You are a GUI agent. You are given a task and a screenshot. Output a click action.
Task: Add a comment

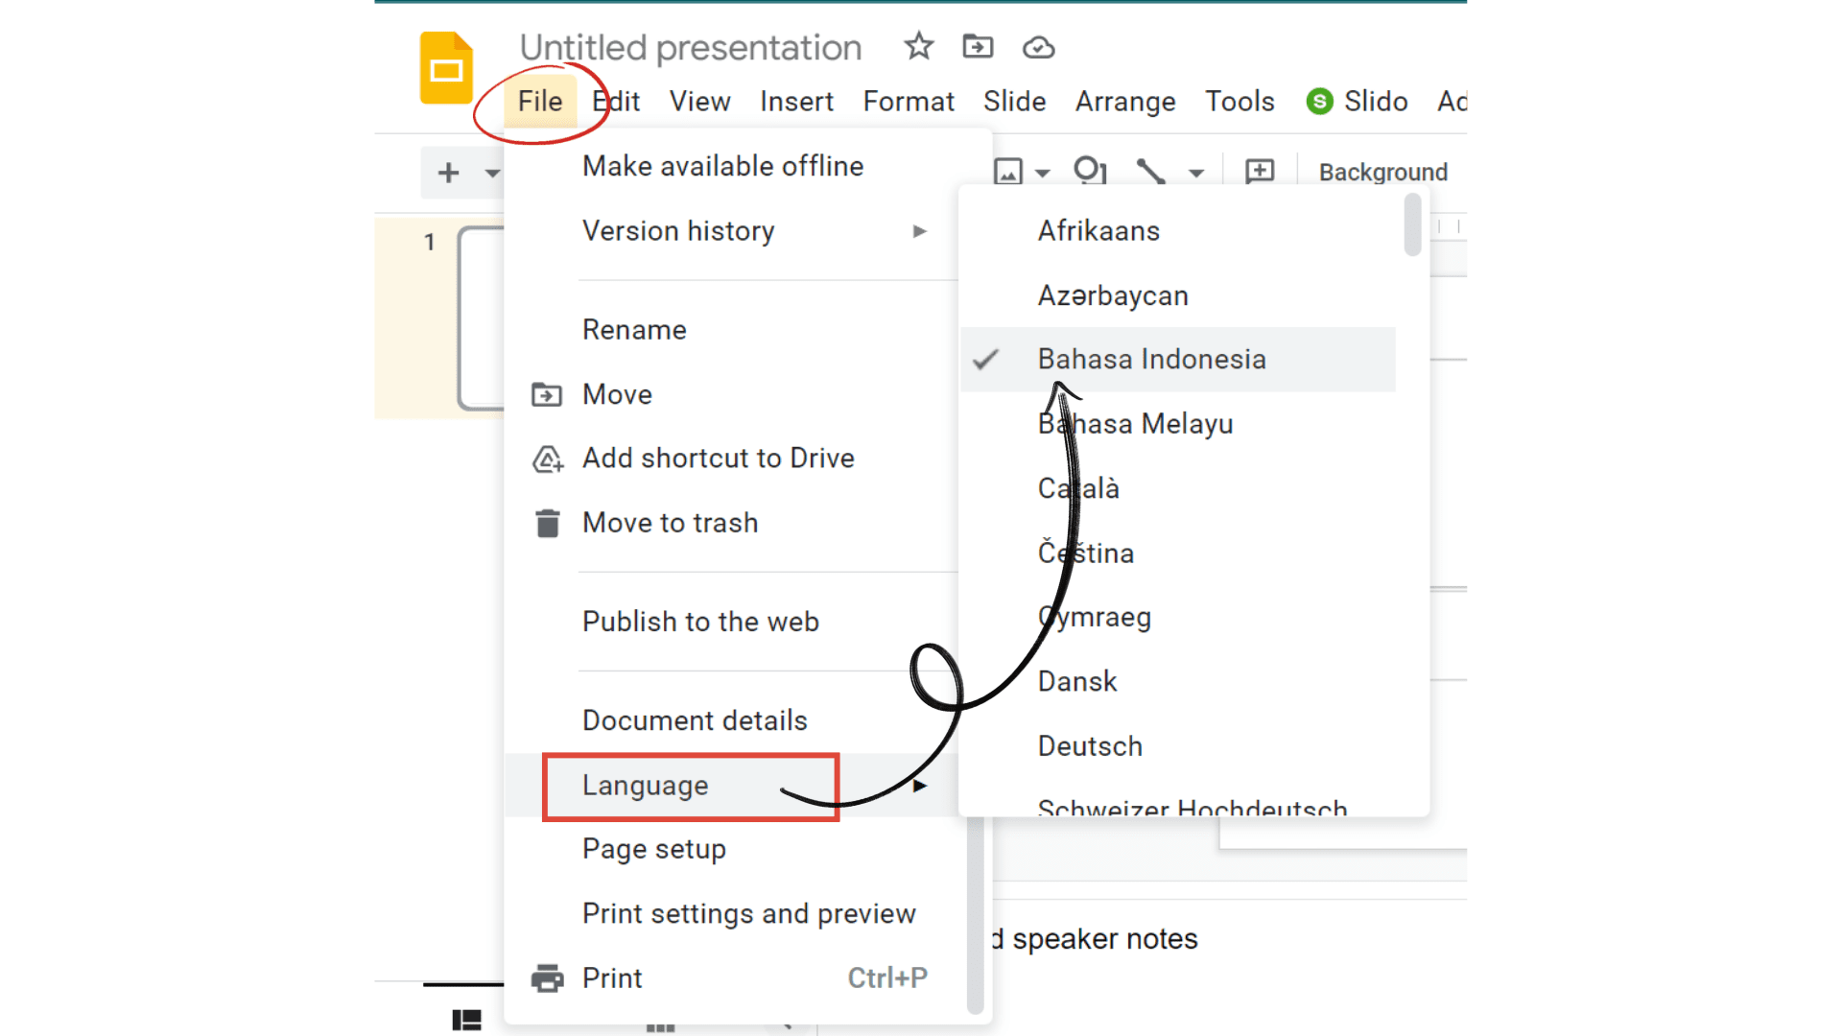click(1259, 171)
